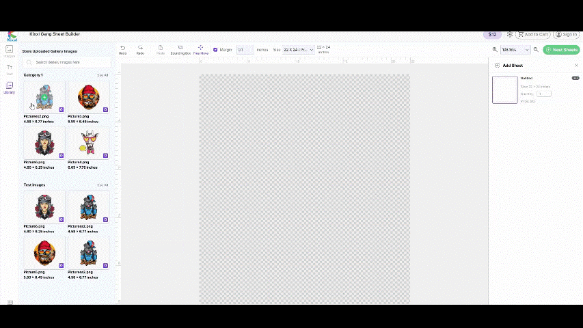This screenshot has height=328, width=583.
Task: Select the Bounding Box tool
Action: (x=180, y=48)
